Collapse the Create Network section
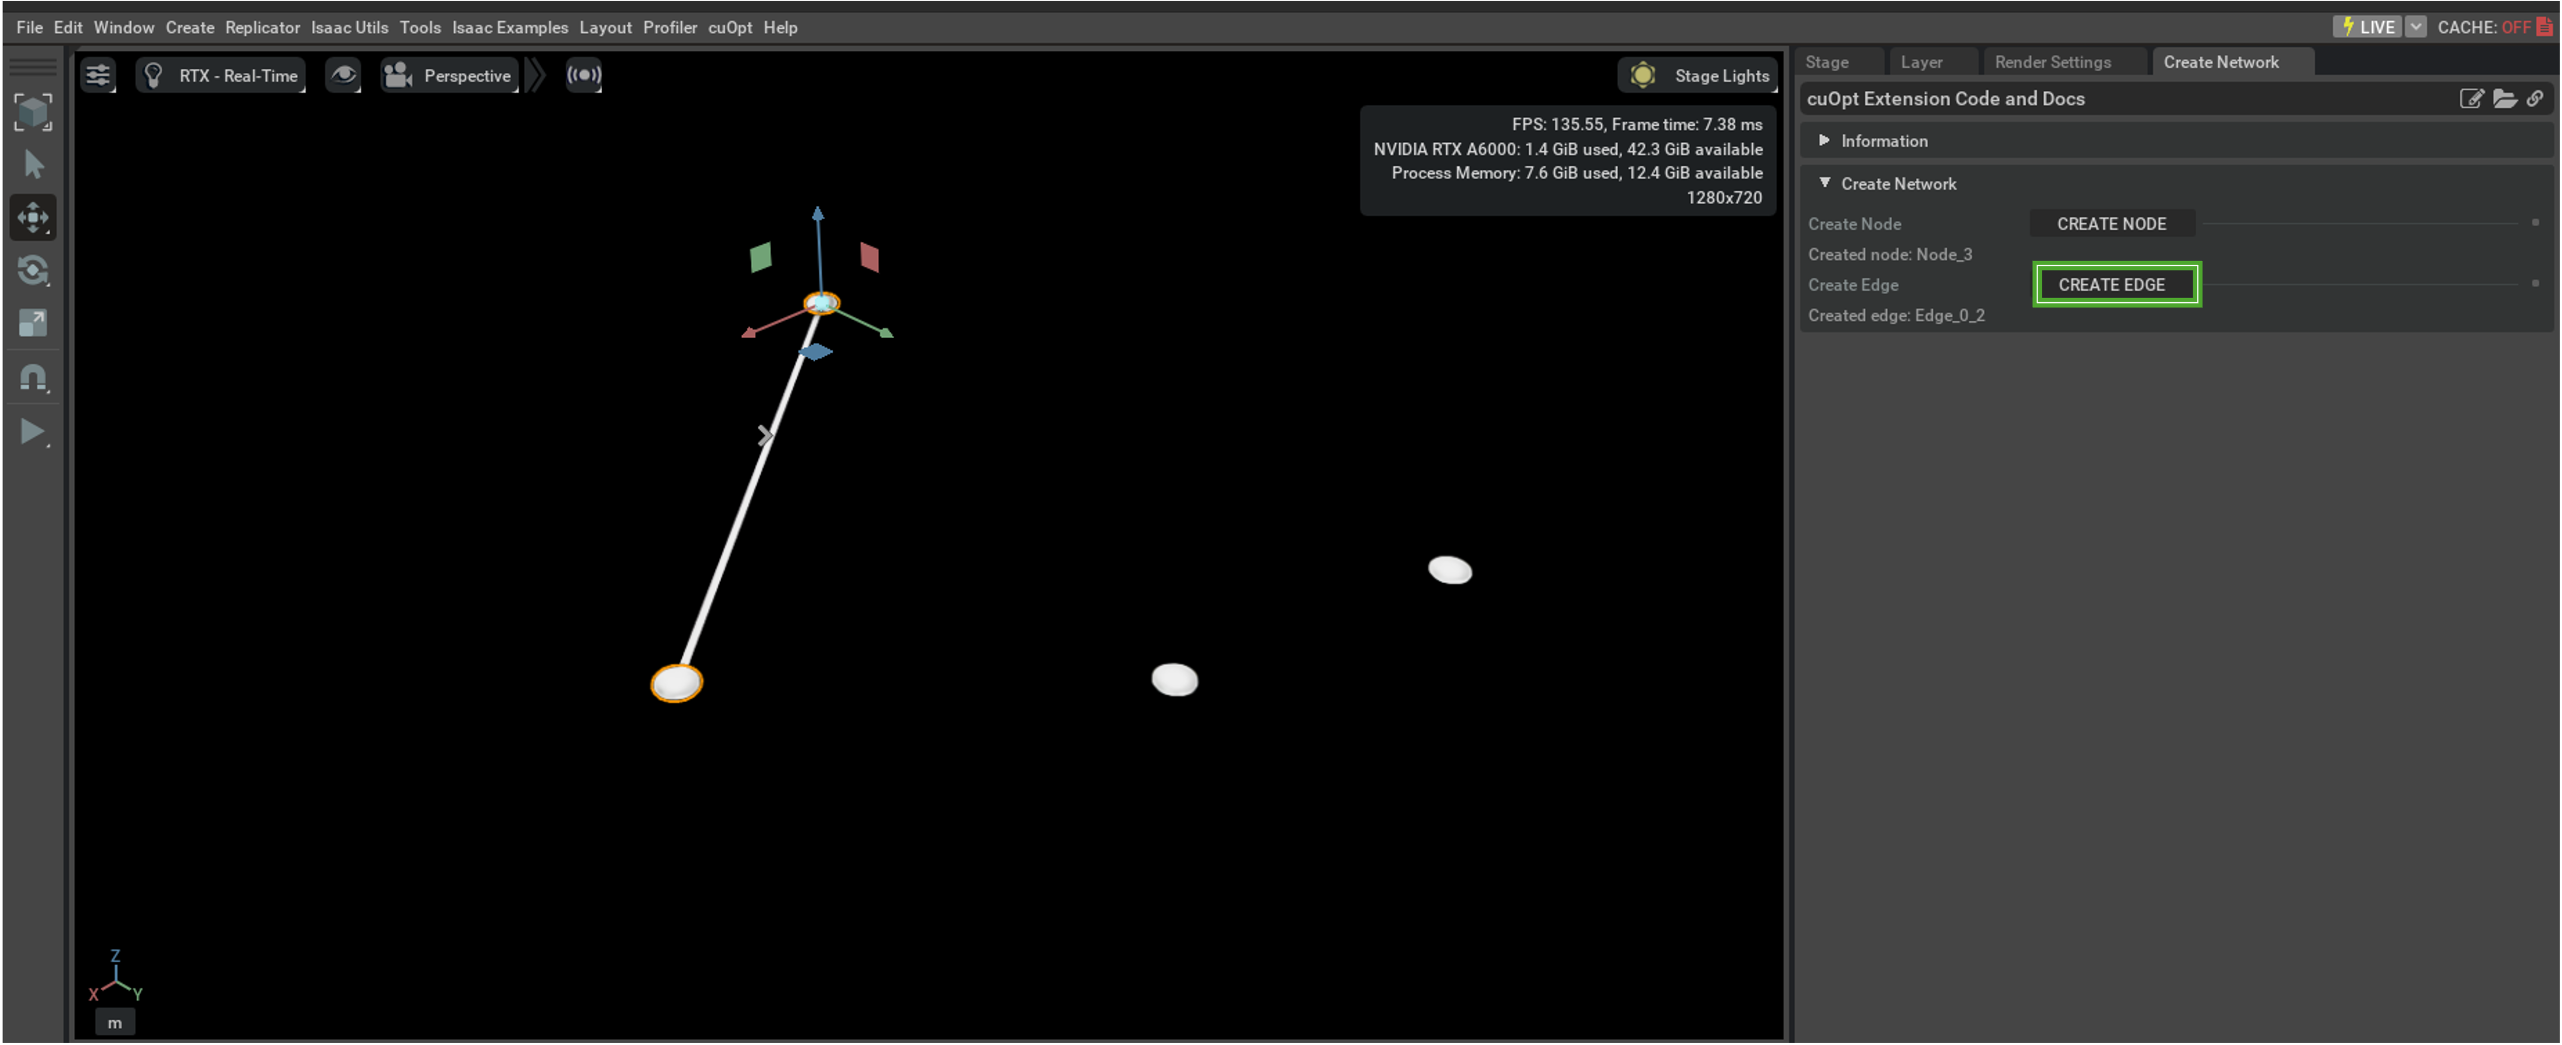Screen dimensions: 2562x1045 pyautogui.click(x=1824, y=183)
